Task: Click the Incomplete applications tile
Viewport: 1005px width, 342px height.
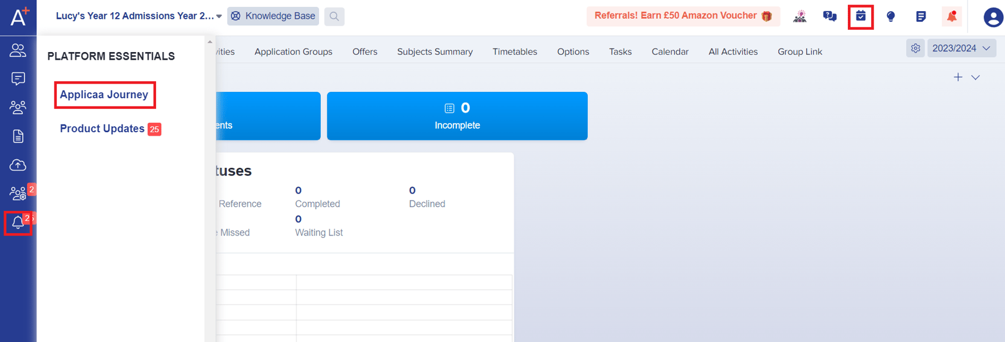Action: pos(457,116)
